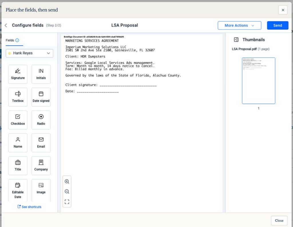The image size is (293, 227).
Task: Click the Client: HDR Dumpsters line
Action: tap(85, 56)
